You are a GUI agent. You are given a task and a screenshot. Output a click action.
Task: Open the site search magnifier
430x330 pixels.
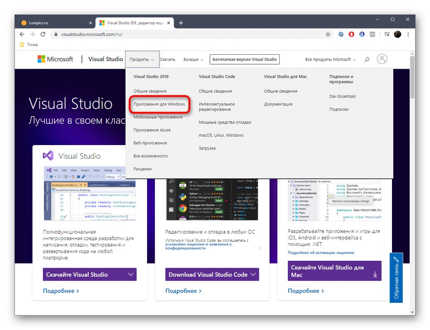[x=367, y=59]
